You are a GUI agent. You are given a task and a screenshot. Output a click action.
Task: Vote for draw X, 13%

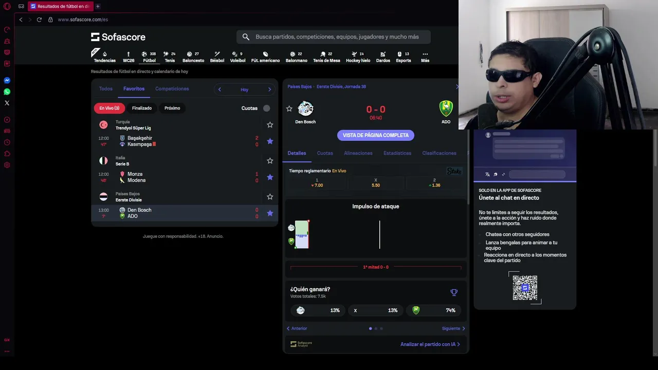(376, 310)
